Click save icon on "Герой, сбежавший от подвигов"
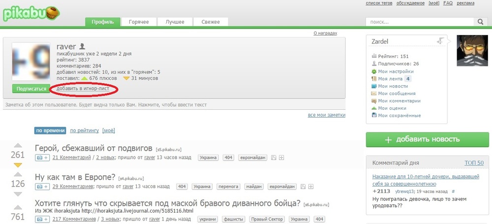 274,158
